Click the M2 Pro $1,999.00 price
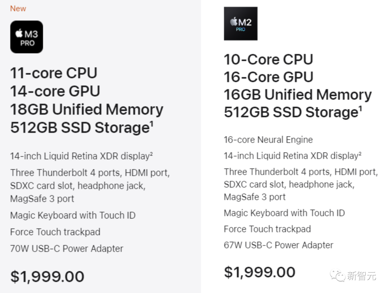Image resolution: width=389 pixels, height=293 pixels. tap(260, 272)
